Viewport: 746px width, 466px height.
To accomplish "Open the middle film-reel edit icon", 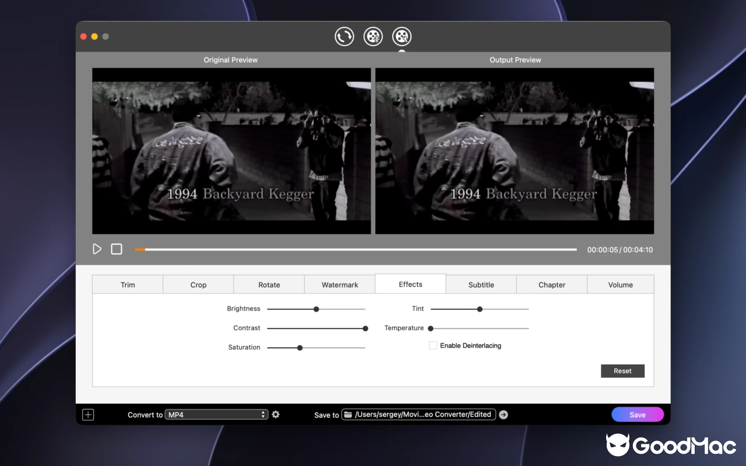I will pyautogui.click(x=373, y=37).
